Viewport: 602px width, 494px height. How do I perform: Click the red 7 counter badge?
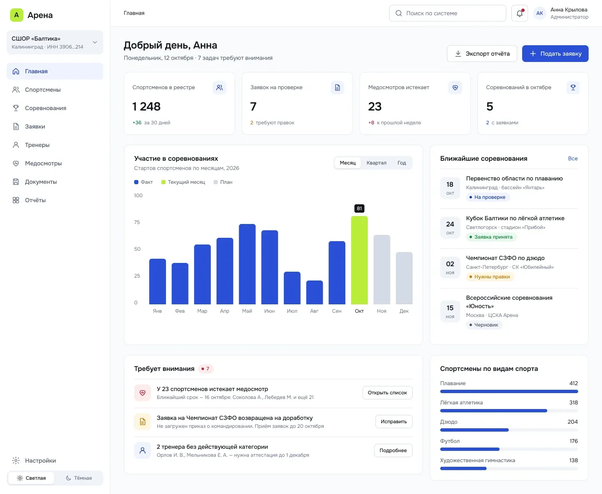pyautogui.click(x=205, y=369)
